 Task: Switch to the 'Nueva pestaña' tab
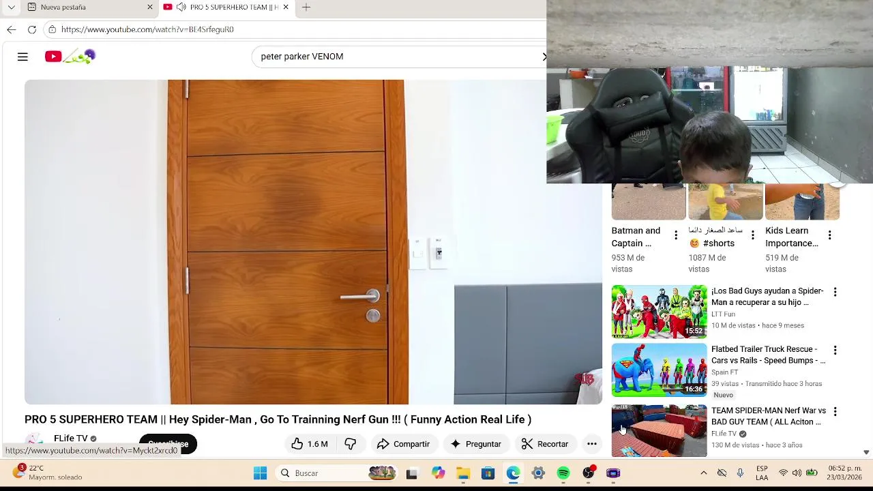89,7
